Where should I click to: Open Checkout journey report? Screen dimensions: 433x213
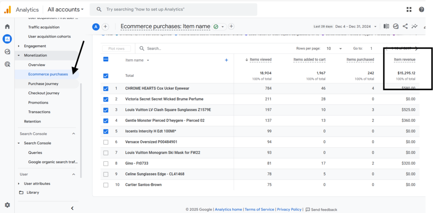point(44,93)
